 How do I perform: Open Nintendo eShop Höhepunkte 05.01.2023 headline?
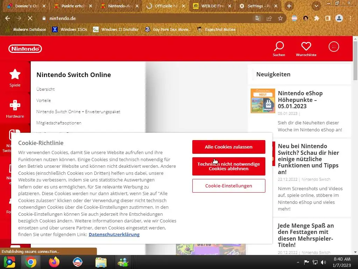pos(300,100)
